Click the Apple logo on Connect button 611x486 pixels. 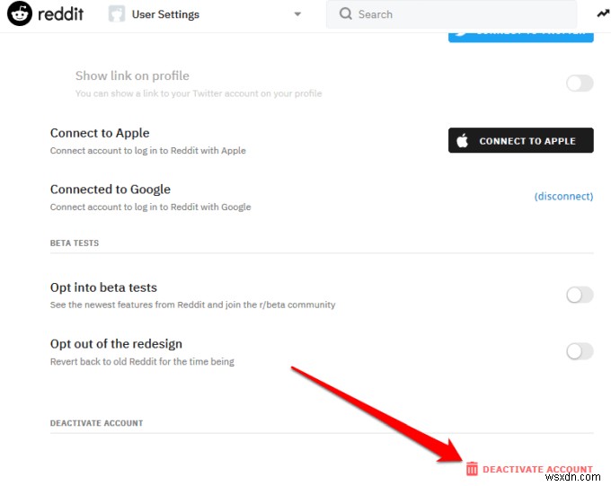point(462,140)
